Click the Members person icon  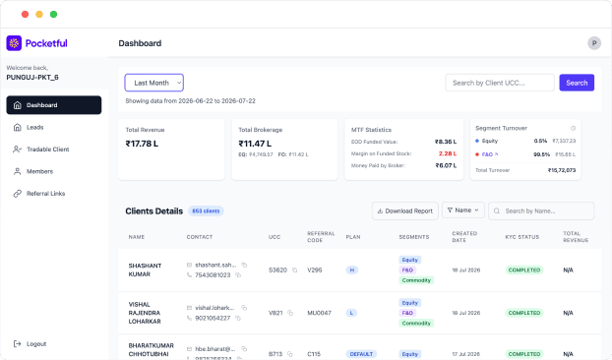(17, 171)
